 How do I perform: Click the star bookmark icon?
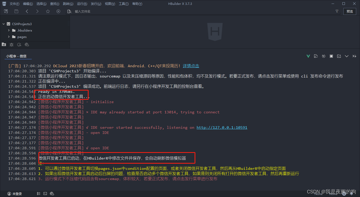pos(48,11)
